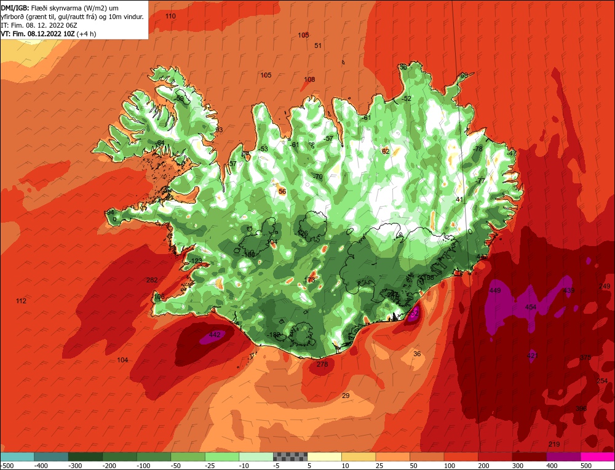The width and height of the screenshot is (615, 470).
Task: Click the value -57 in north Iceland
Action: 328,138
